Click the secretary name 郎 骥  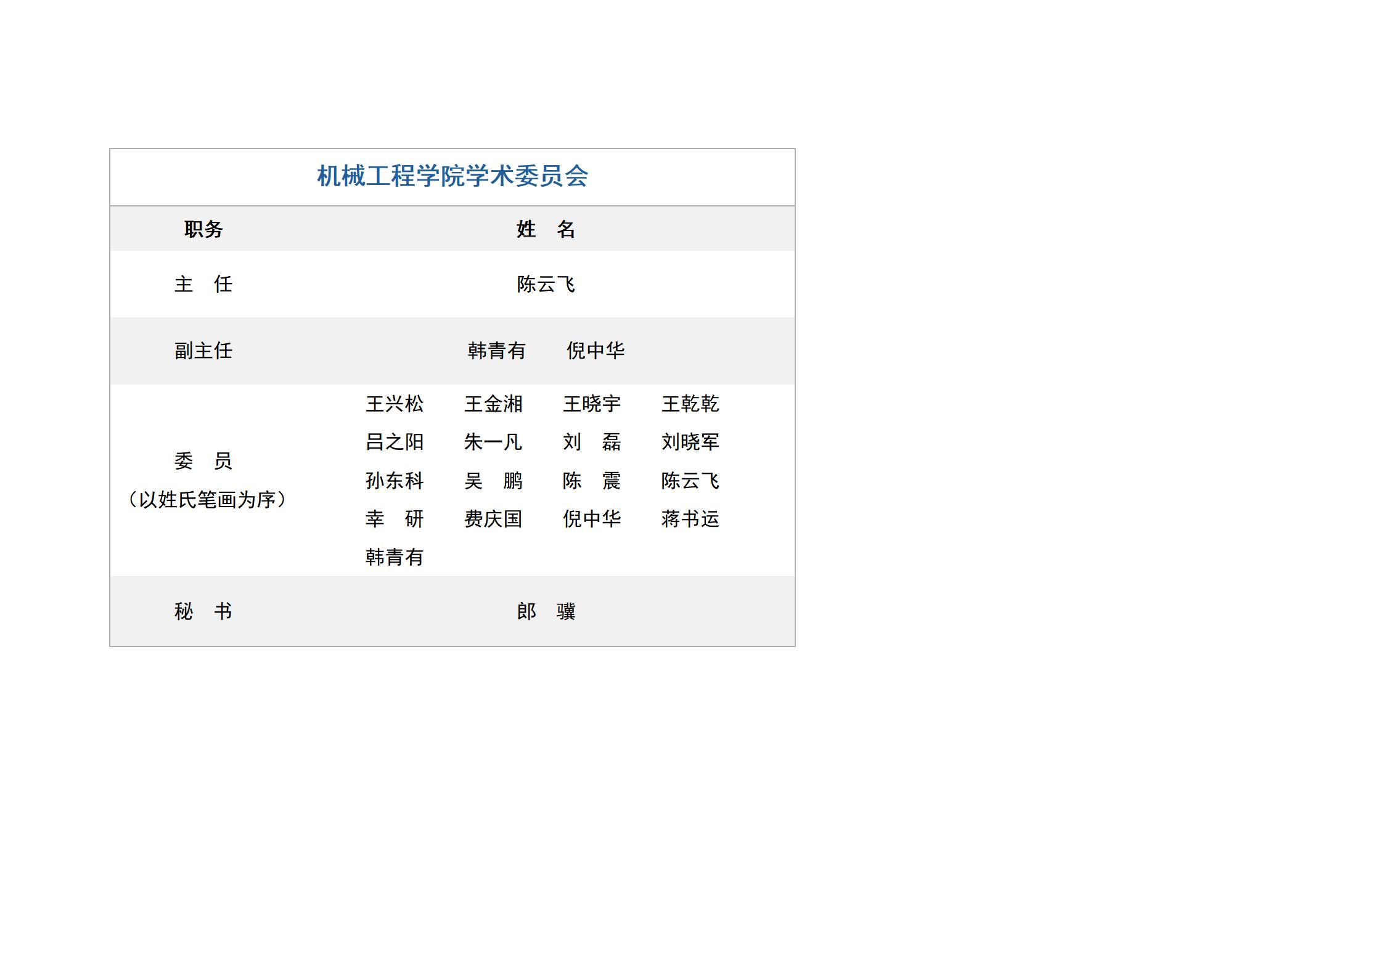coord(546,611)
